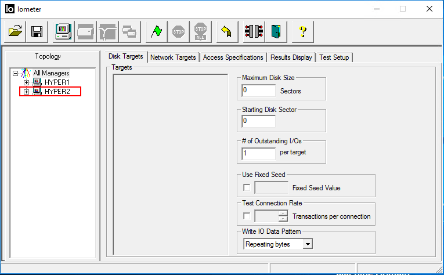The height and width of the screenshot is (275, 444).
Task: Close the Iometer window
Action: pos(429,9)
